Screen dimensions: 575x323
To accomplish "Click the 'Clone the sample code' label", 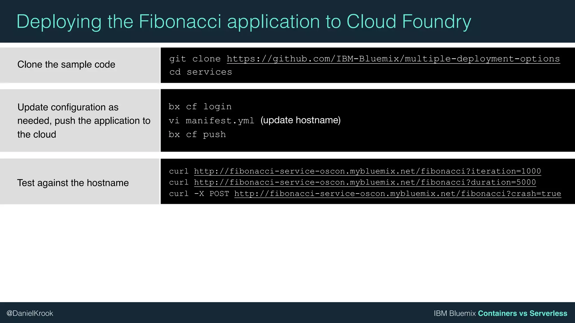I will (66, 64).
